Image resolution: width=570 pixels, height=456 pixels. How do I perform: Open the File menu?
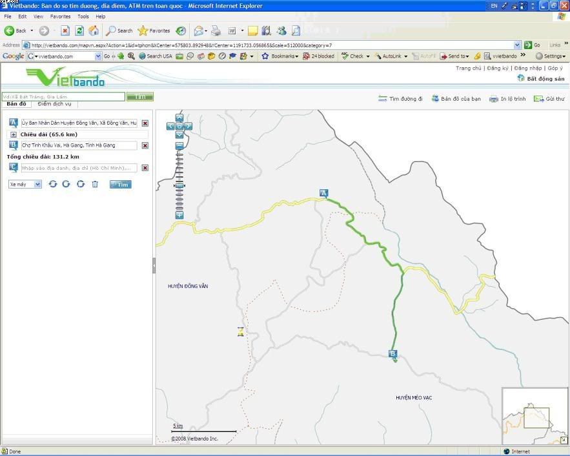[x=8, y=16]
